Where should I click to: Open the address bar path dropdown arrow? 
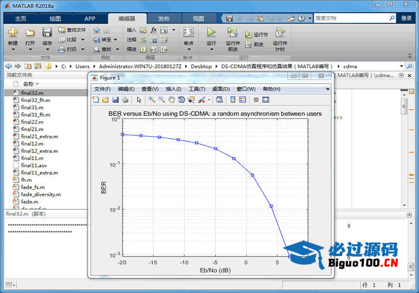pyautogui.click(x=401, y=66)
